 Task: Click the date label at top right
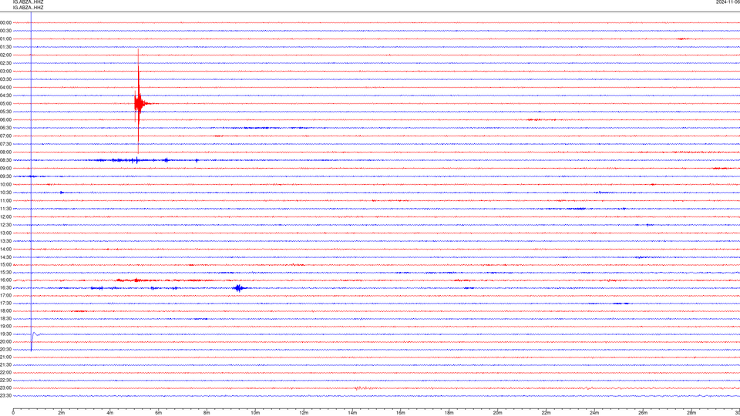point(728,2)
